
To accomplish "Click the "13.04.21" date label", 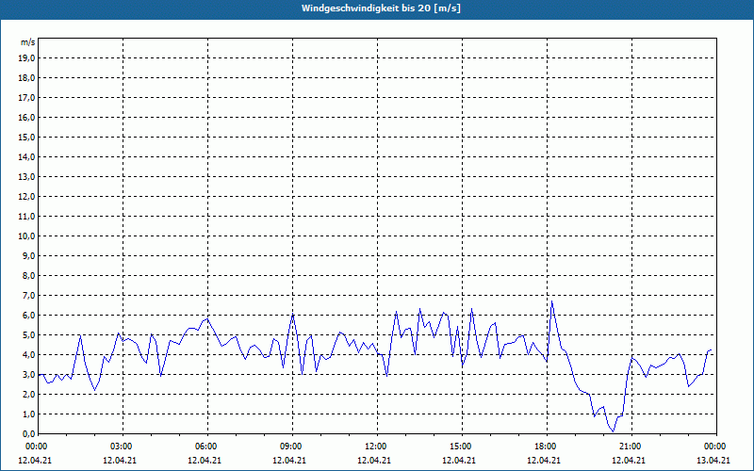I will (x=713, y=460).
